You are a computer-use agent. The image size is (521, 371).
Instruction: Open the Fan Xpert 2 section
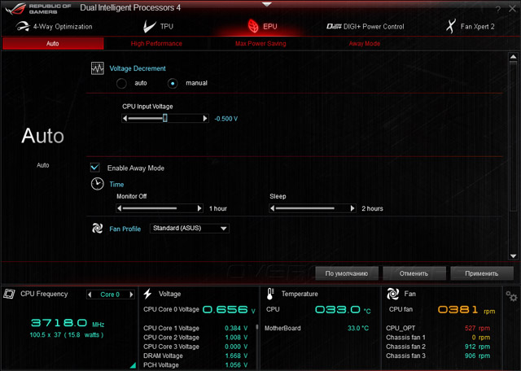coord(471,27)
